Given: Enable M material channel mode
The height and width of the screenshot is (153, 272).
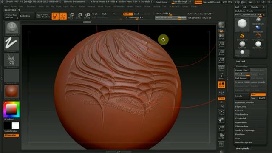Looking at the screenshot, I should 113,14.
